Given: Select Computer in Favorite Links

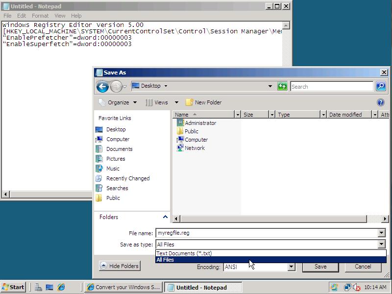Looking at the screenshot, I should pyautogui.click(x=118, y=139).
